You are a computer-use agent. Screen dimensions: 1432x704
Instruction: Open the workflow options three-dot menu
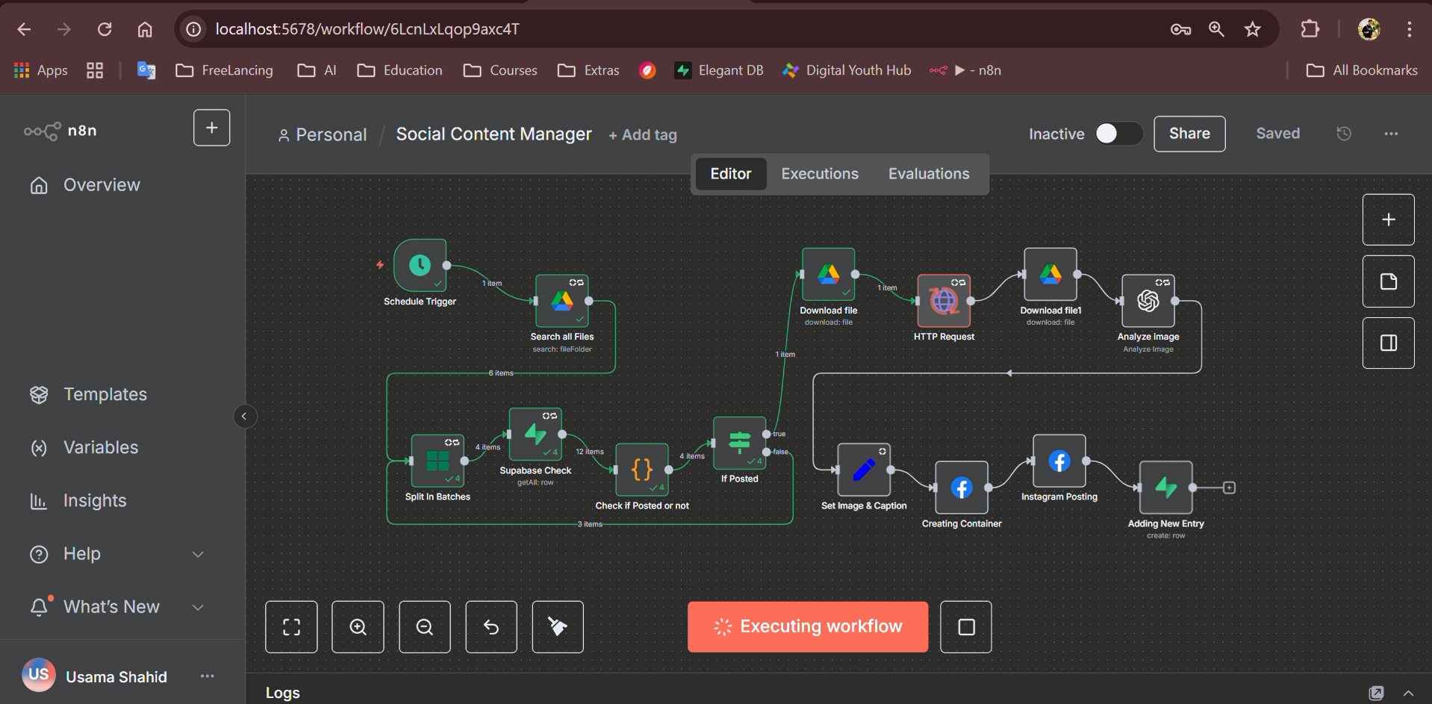point(1391,134)
